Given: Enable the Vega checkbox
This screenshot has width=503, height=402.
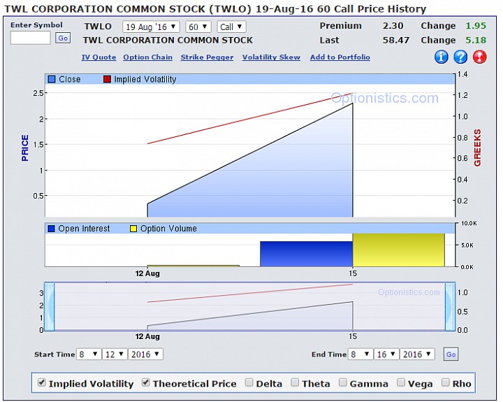Looking at the screenshot, I should click(401, 382).
